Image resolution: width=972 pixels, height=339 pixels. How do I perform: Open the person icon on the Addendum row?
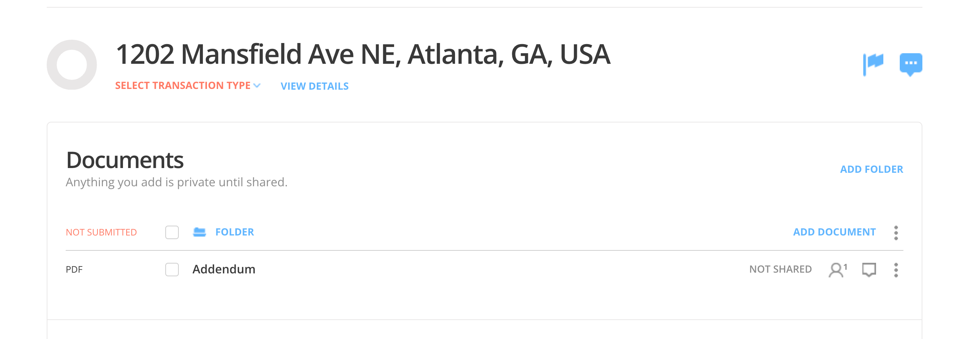coord(837,270)
